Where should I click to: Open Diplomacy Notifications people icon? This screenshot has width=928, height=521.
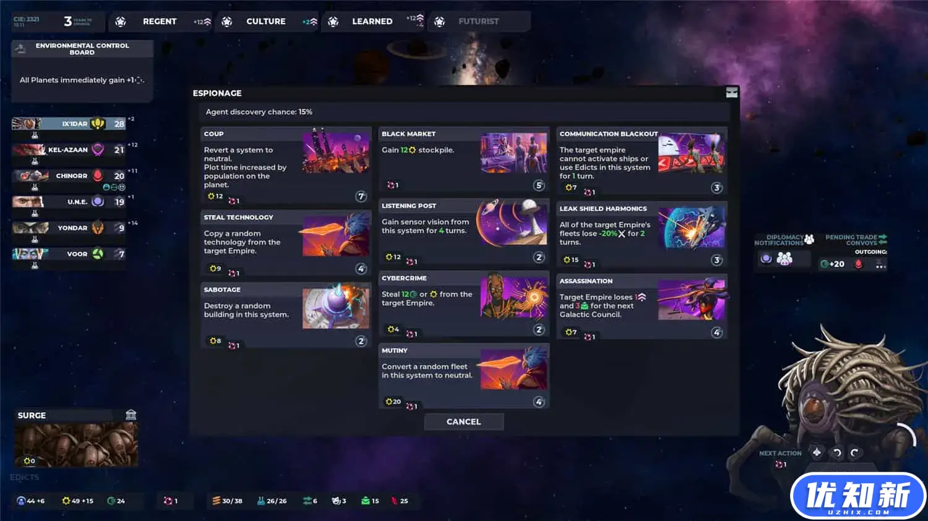784,260
